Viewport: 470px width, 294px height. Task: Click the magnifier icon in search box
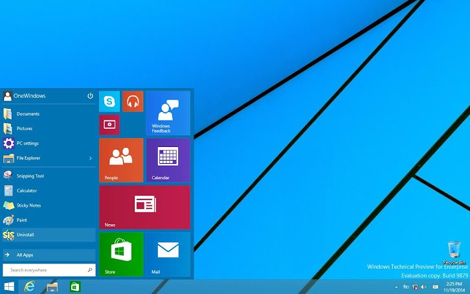coord(89,270)
